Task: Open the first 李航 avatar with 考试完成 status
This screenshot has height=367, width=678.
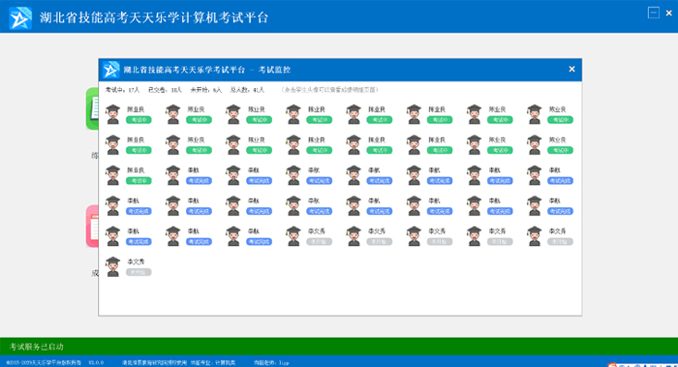Action: pyautogui.click(x=173, y=175)
